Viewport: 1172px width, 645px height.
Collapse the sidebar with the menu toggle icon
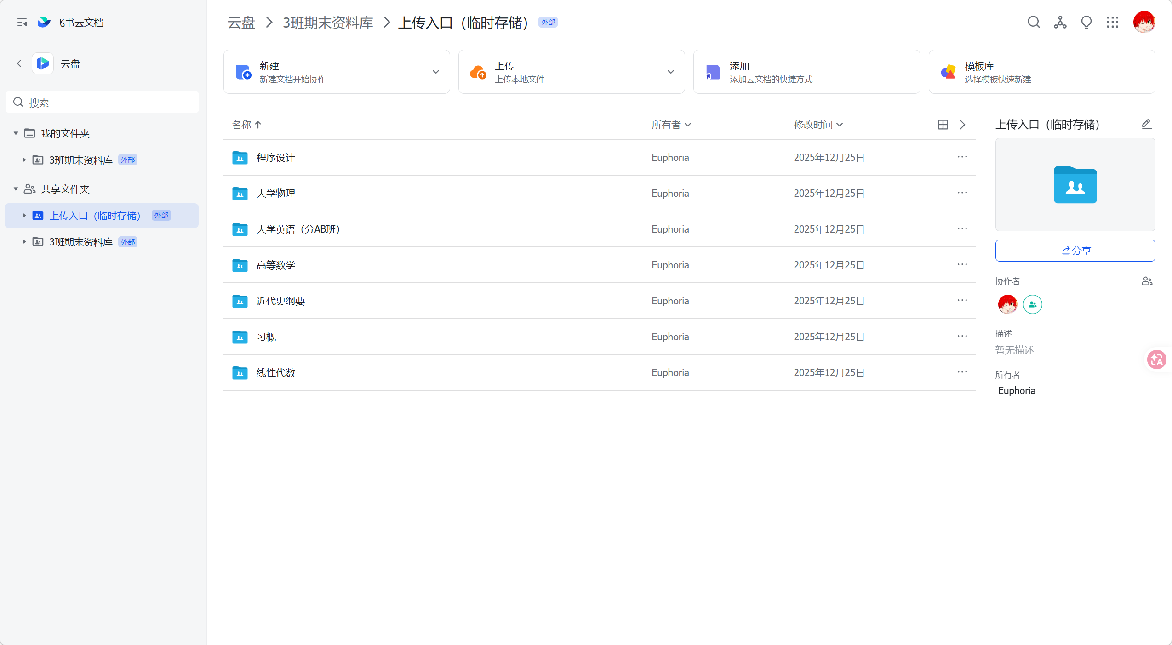pos(22,22)
